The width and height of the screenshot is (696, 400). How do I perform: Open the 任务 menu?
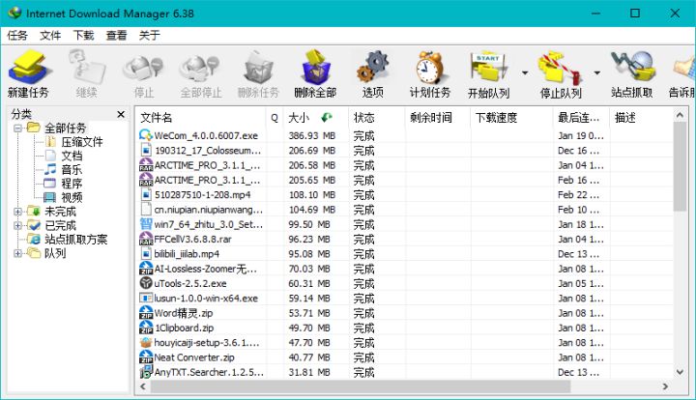(x=17, y=36)
